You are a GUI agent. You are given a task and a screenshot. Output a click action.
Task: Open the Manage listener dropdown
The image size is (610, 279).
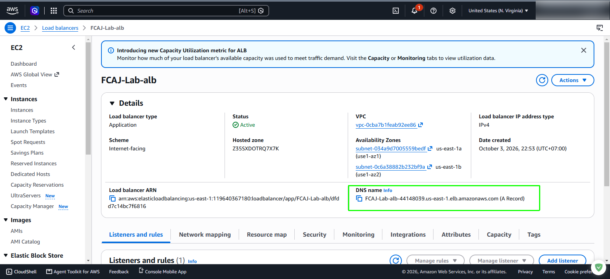[x=502, y=260]
